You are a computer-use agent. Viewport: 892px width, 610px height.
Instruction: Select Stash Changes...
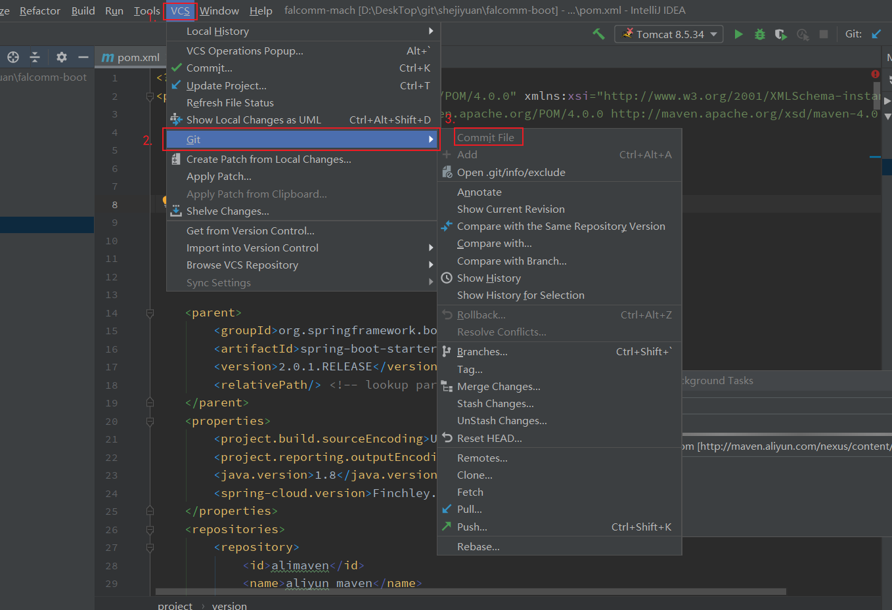[x=560, y=403]
